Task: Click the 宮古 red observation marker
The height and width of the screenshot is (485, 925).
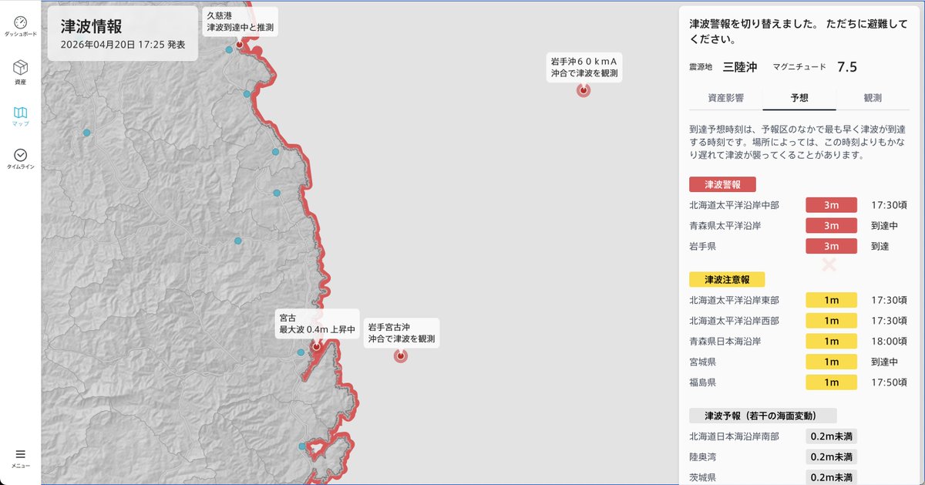Action: (316, 348)
